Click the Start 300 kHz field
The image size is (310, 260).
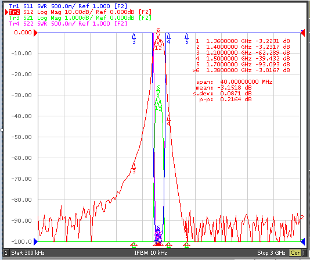coord(28,253)
